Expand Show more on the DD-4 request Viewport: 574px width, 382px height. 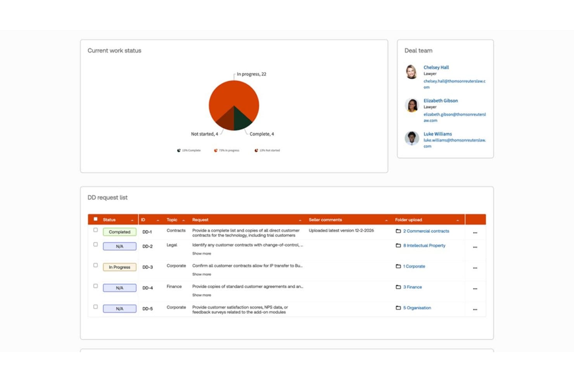(202, 295)
